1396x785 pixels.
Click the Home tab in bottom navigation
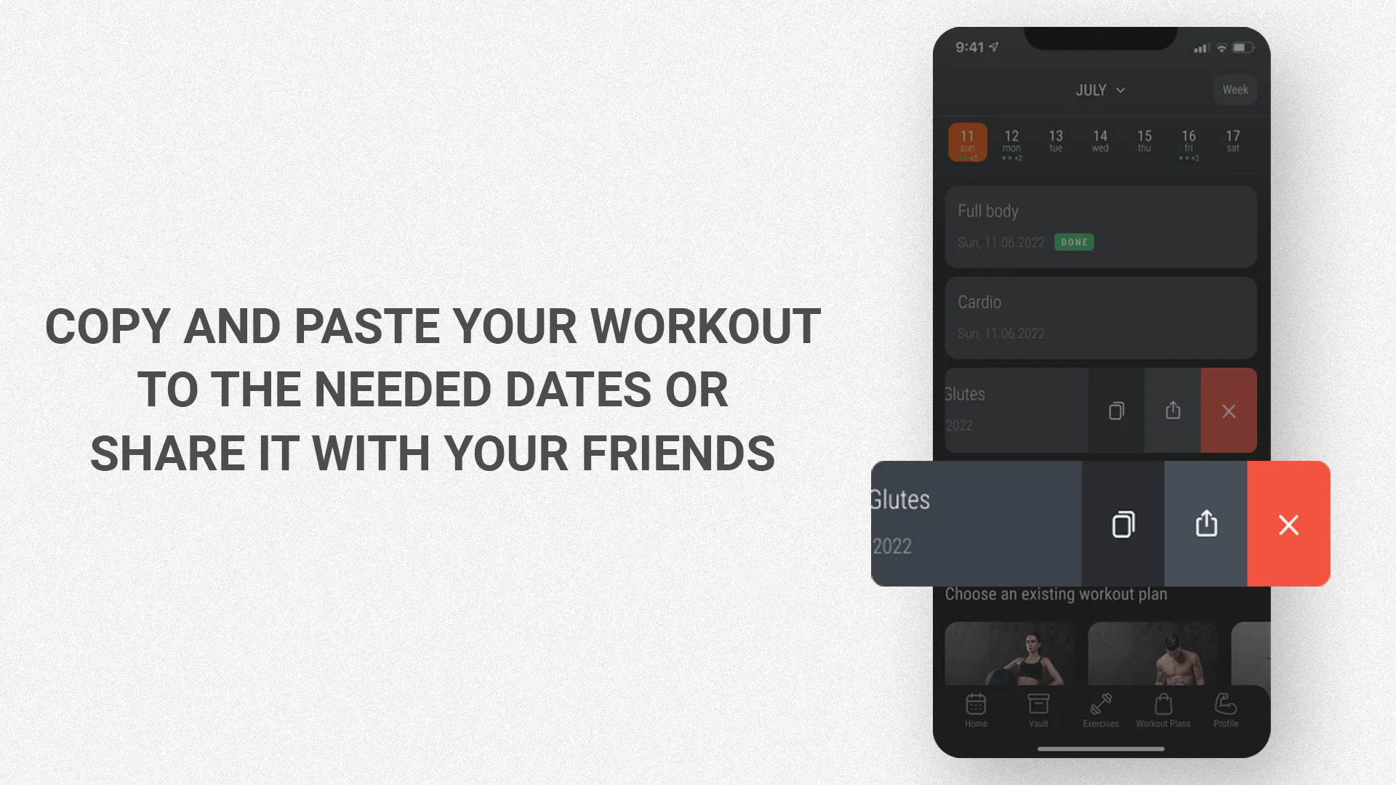click(975, 709)
